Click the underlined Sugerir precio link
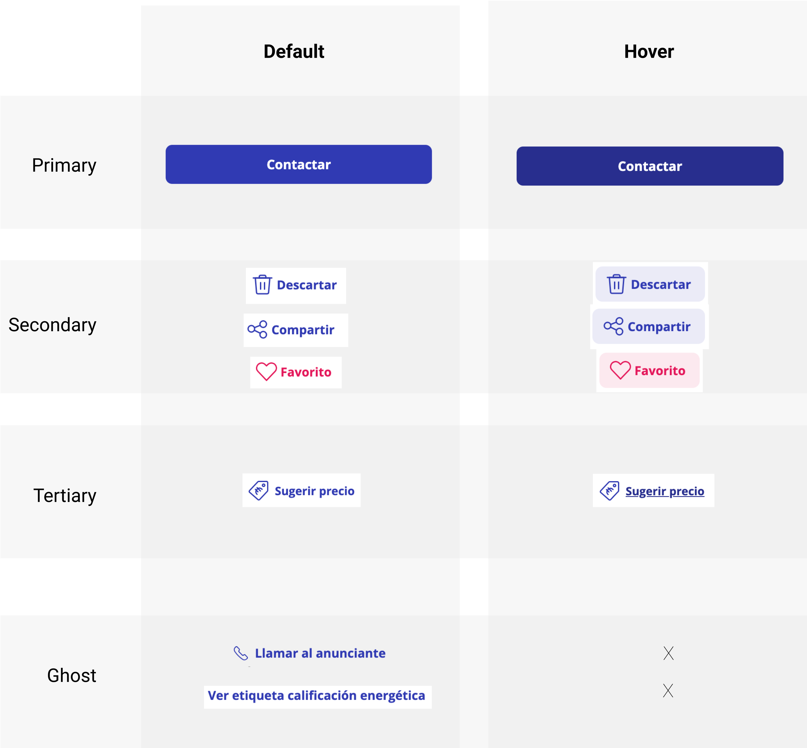 pos(665,491)
